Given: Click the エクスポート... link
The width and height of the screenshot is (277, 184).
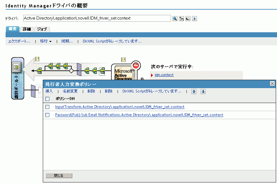Looking at the screenshot, I should click(x=19, y=41).
